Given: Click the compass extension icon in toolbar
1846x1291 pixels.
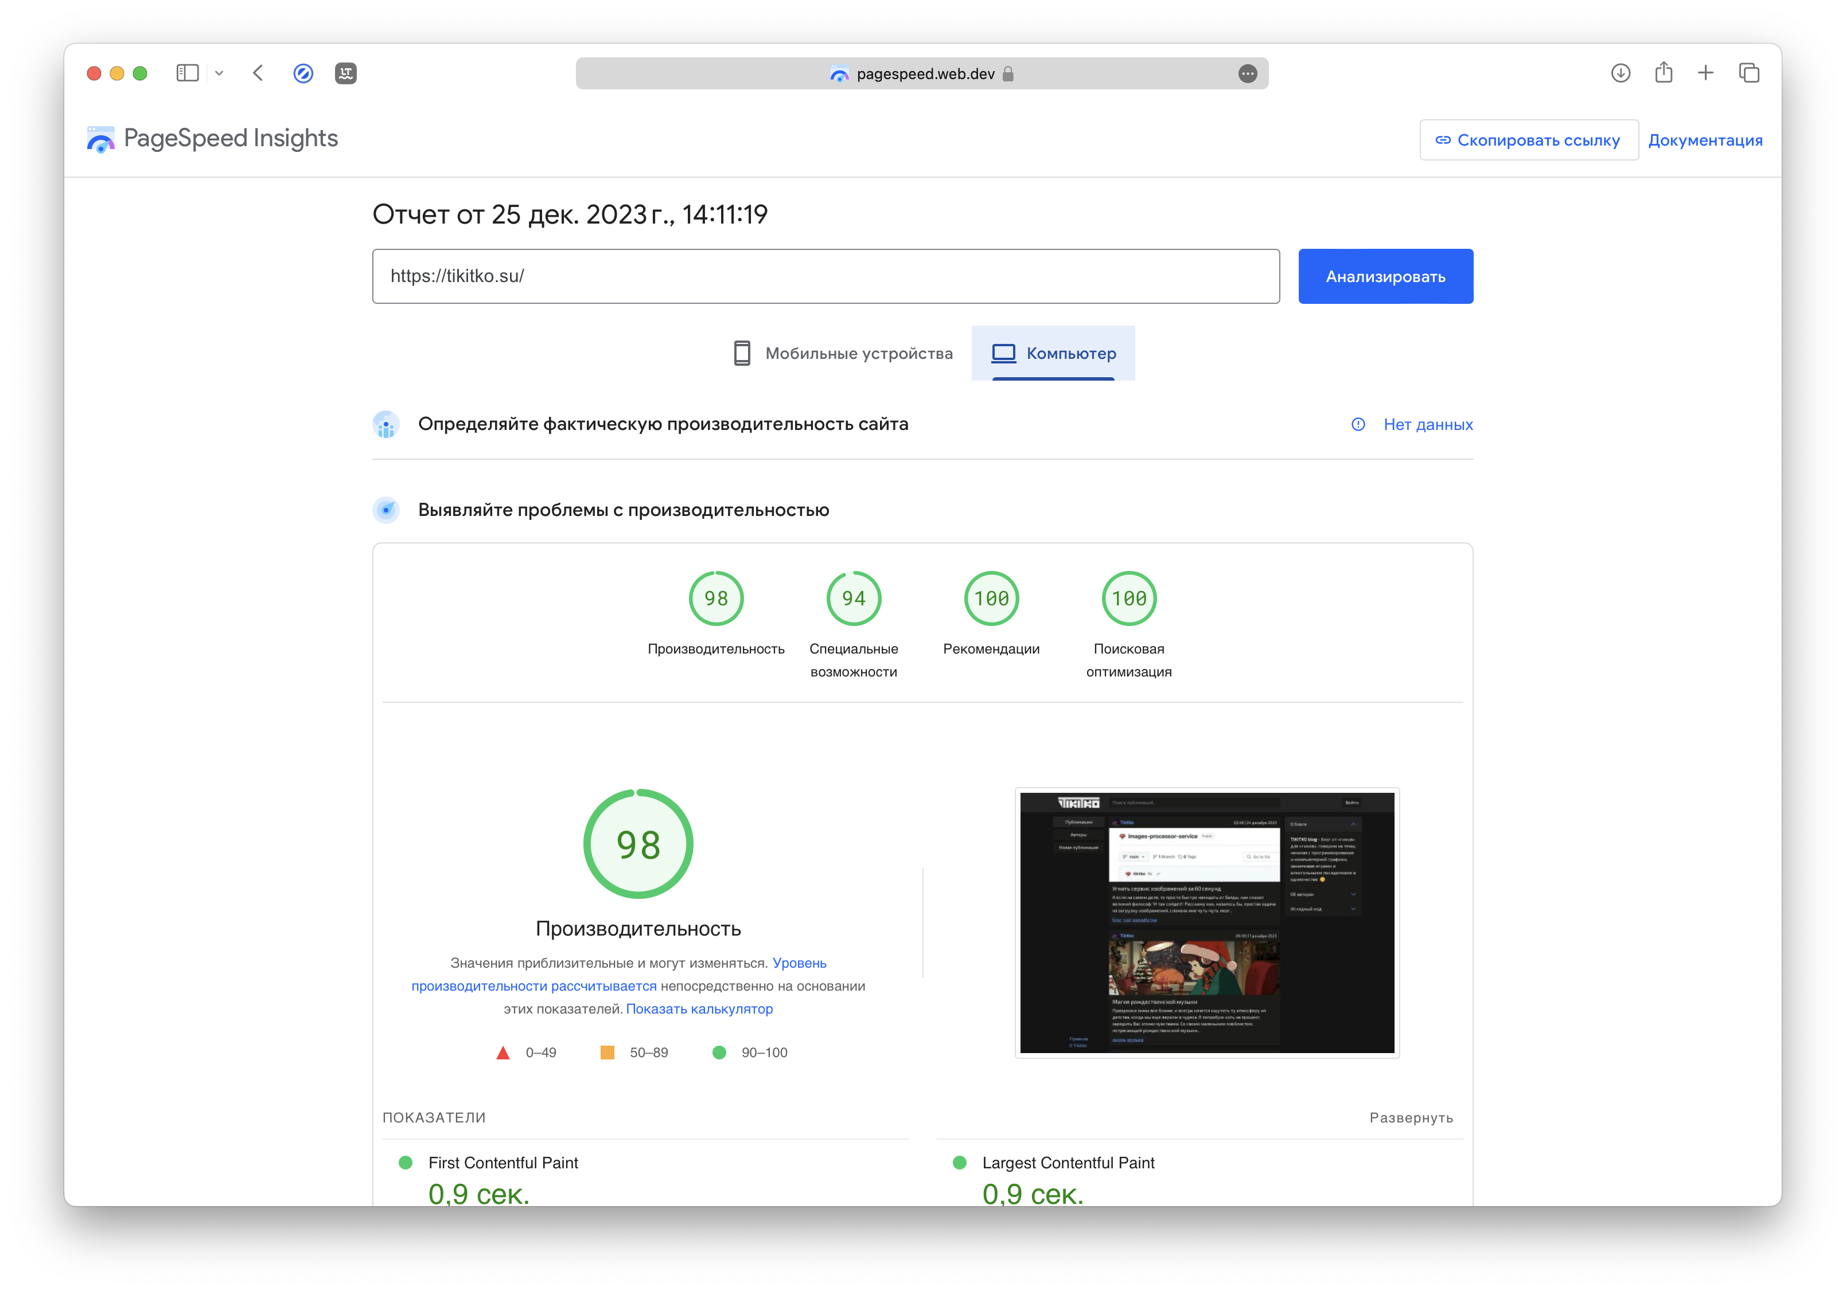Looking at the screenshot, I should (x=303, y=73).
